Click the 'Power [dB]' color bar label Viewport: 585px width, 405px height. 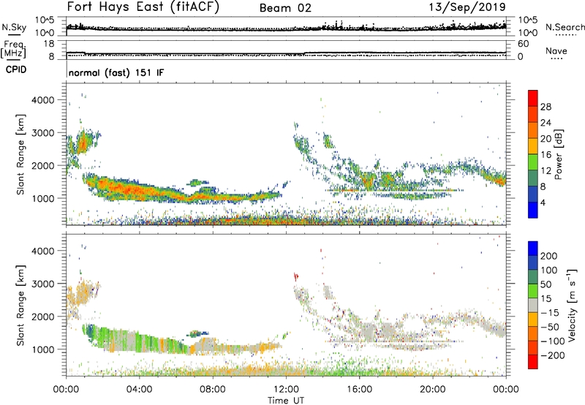click(x=558, y=154)
